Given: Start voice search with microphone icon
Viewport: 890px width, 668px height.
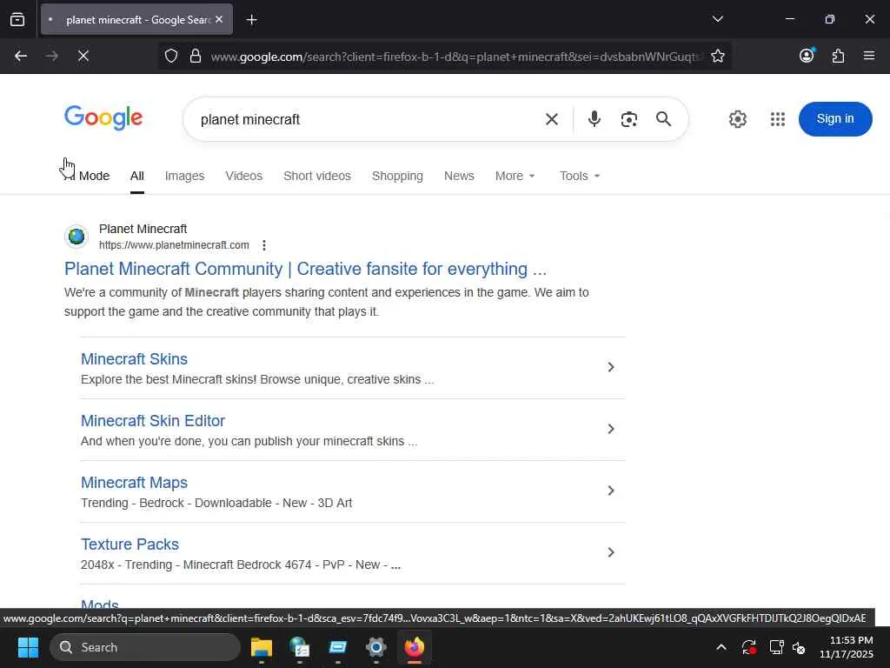Looking at the screenshot, I should [x=594, y=118].
